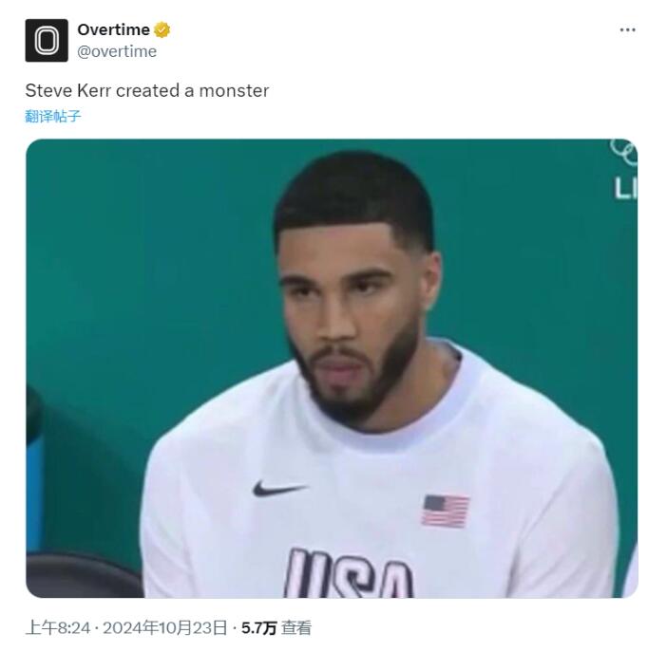Click the 上午8:24 post time
Image resolution: width=648 pixels, height=652 pixels.
(58, 628)
